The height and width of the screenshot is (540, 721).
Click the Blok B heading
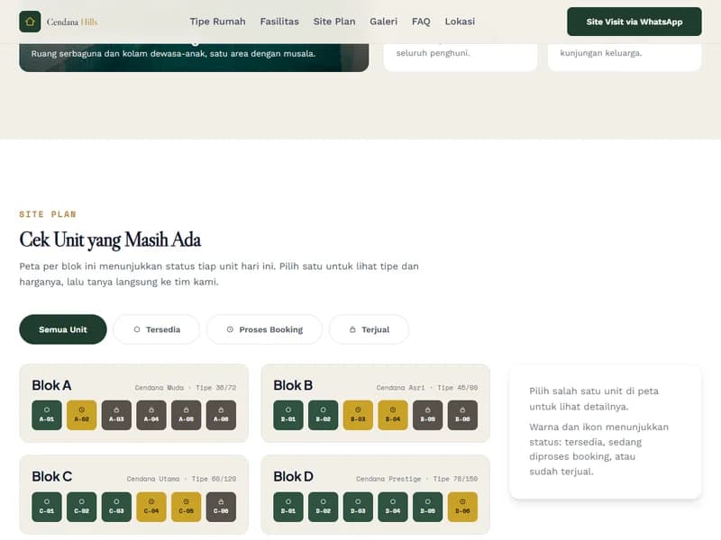point(293,385)
